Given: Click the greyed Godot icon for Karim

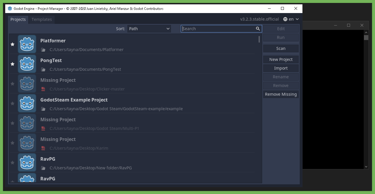Looking at the screenshot, I should [x=27, y=143].
